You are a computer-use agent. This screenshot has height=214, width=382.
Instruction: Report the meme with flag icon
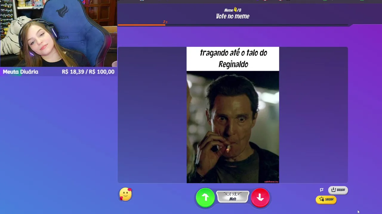(322, 190)
